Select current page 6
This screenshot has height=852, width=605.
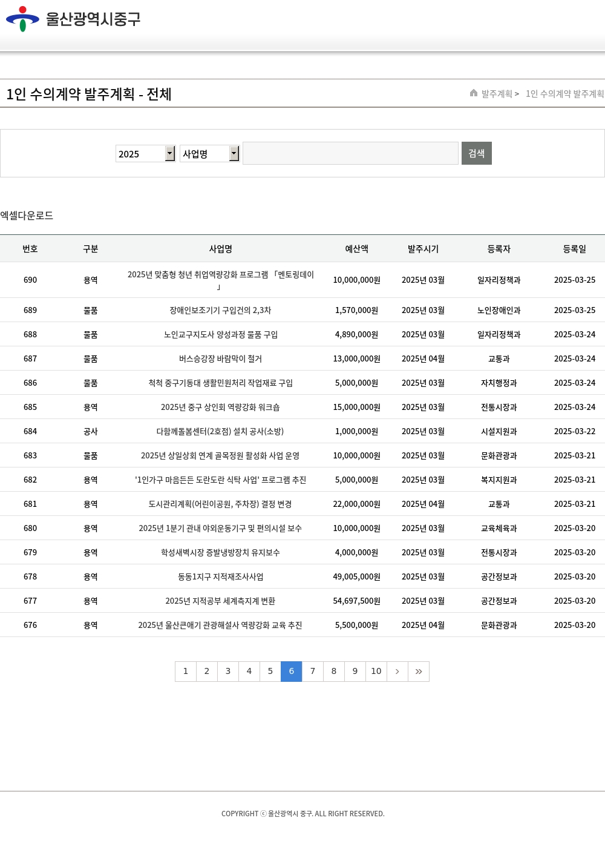click(x=292, y=672)
